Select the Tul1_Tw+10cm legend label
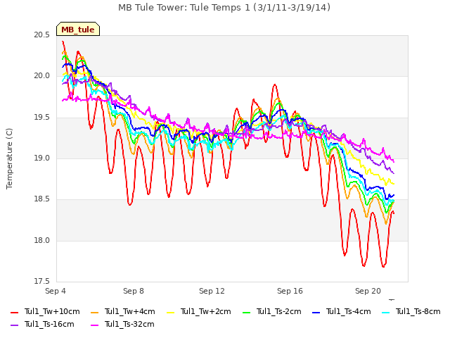Image resolution: width=450 pixels, height=338 pixels. pyautogui.click(x=52, y=311)
